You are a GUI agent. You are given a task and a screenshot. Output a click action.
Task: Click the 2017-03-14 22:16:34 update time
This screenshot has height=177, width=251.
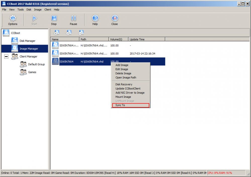(142, 53)
